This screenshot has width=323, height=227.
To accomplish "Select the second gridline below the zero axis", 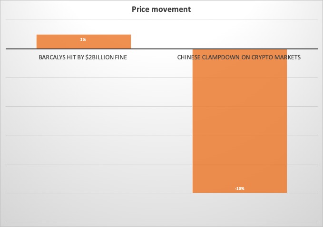I will [162, 106].
